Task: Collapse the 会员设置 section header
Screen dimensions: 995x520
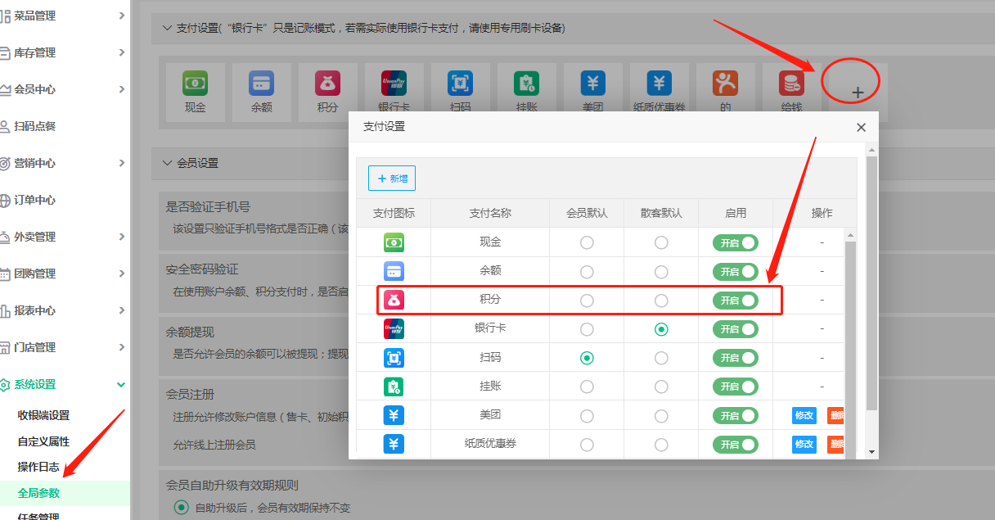Action: click(x=168, y=163)
